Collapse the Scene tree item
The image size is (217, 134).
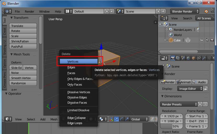160,24
